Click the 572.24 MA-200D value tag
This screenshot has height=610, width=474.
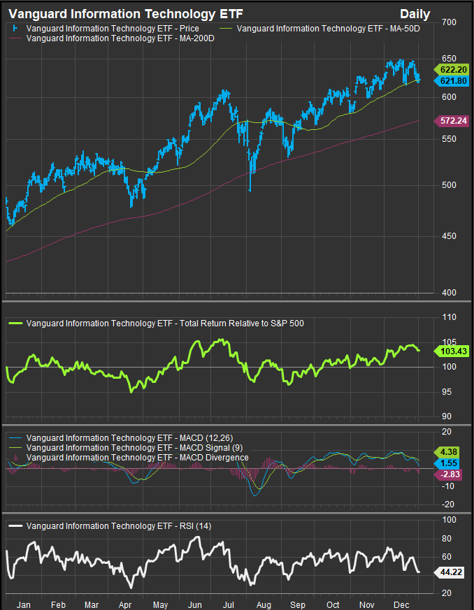[452, 121]
